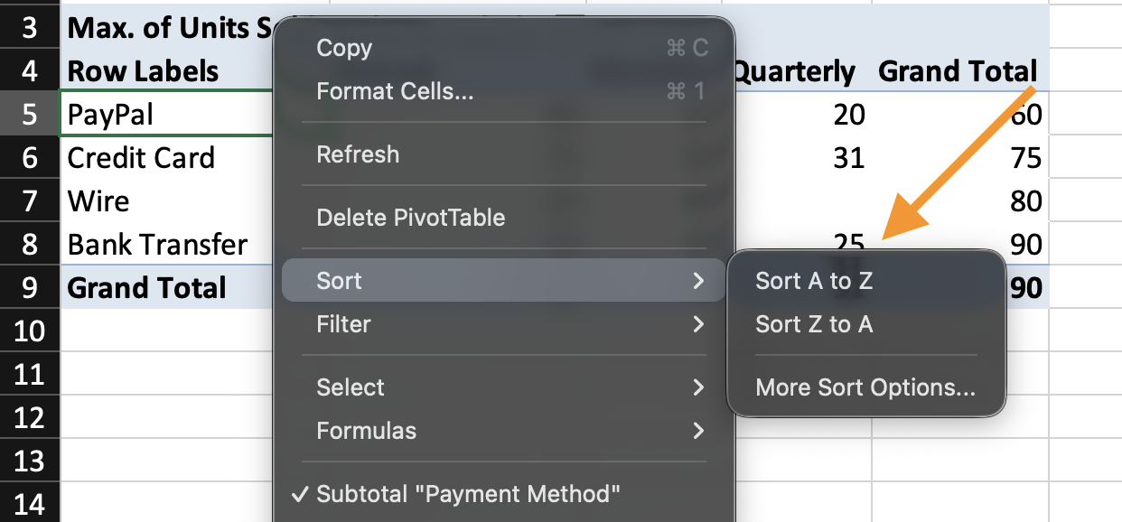Select row 13 header number
The image size is (1122, 522).
coord(30,461)
